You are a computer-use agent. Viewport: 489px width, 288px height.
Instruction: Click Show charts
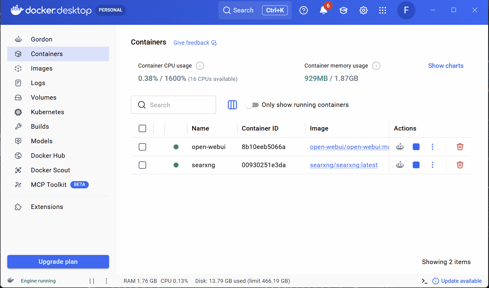tap(446, 66)
